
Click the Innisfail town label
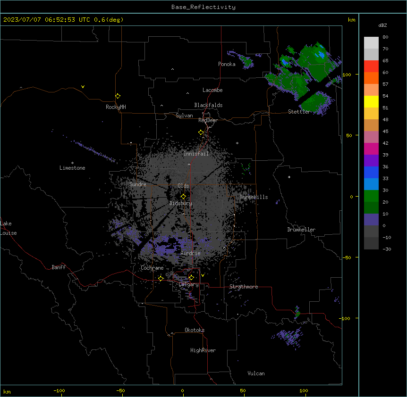(196, 154)
